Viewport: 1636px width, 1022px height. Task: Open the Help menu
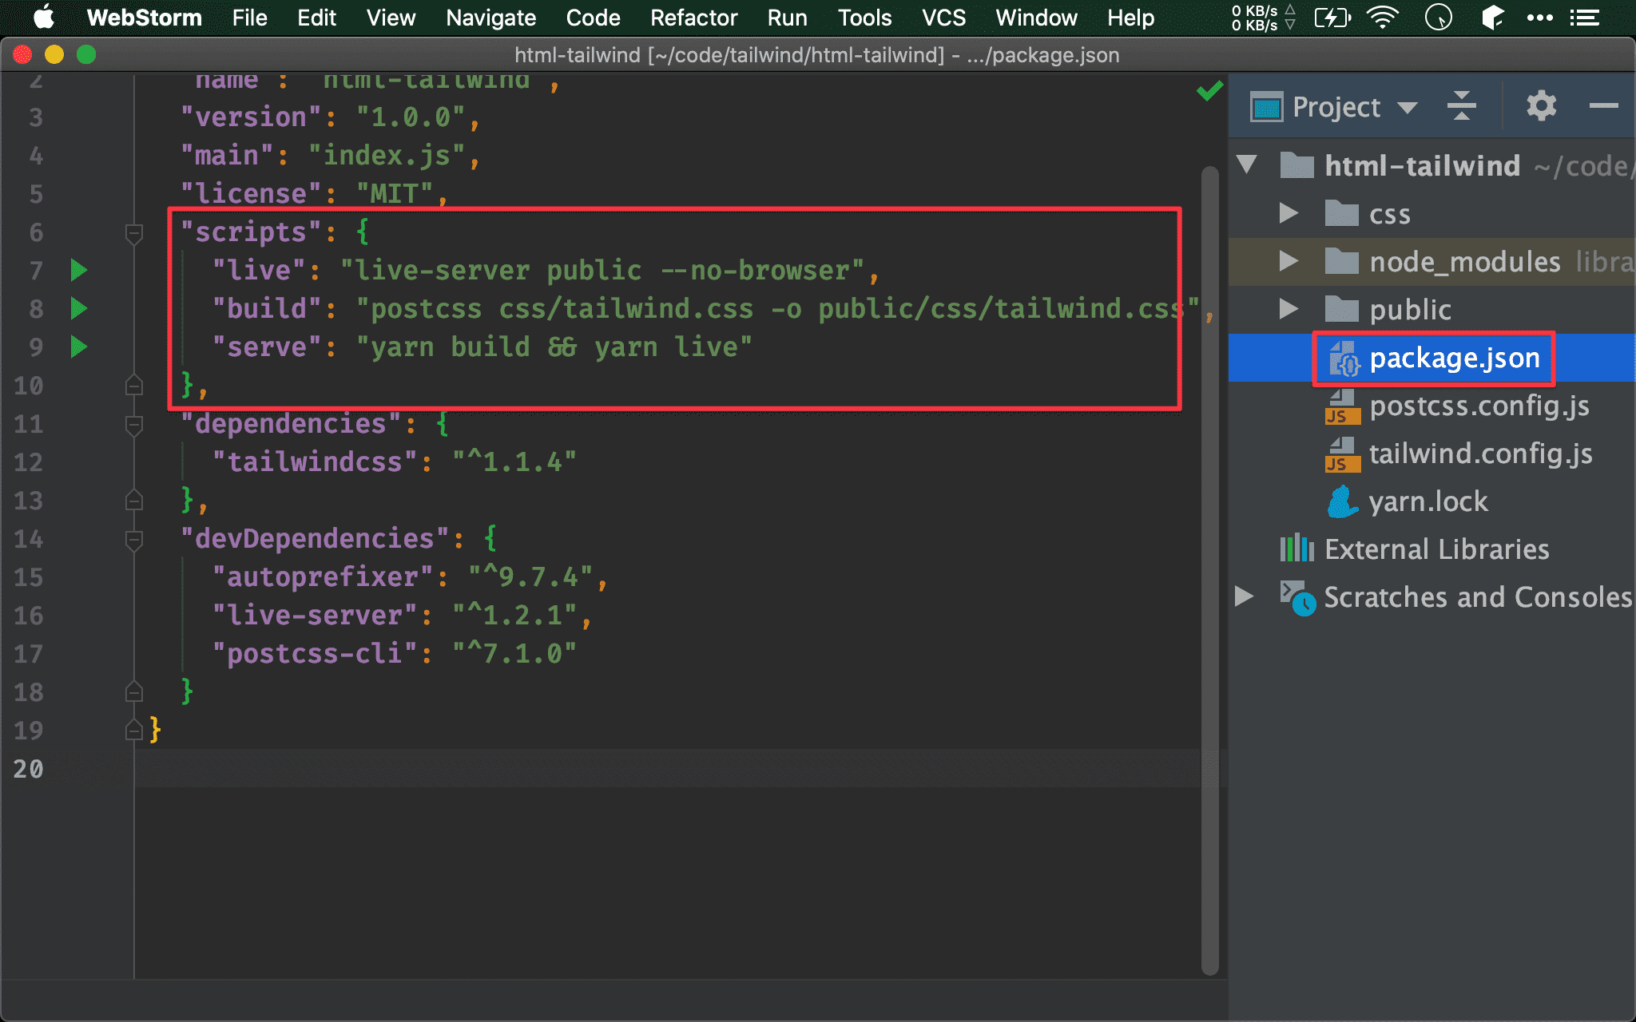(1130, 18)
